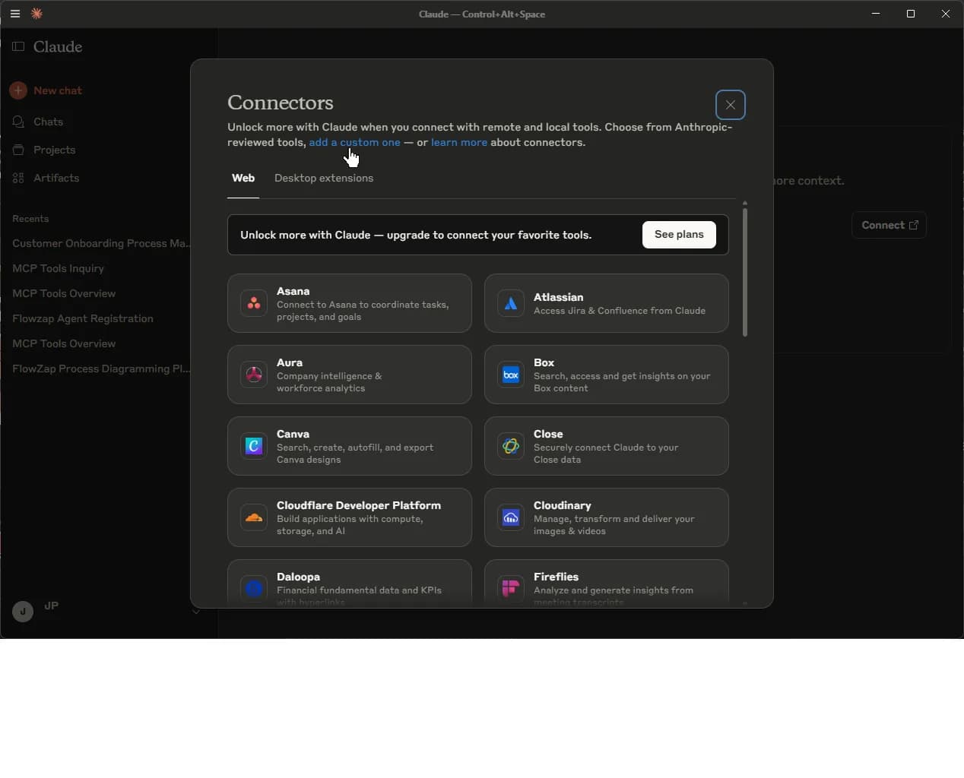Switch to the Desktop extensions tab

tap(324, 178)
